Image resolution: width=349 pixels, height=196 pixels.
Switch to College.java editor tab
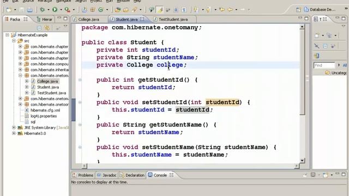88,20
